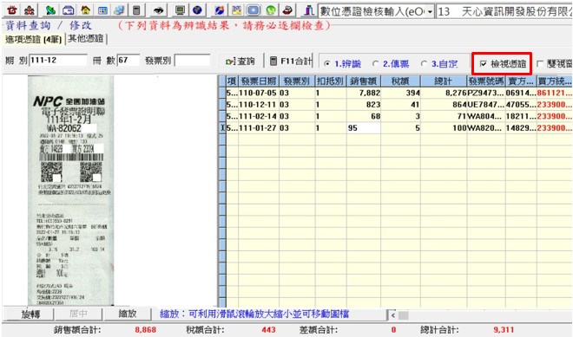Click the 發票日期 column header
Screen dimensions: 573x337
[x=259, y=81]
